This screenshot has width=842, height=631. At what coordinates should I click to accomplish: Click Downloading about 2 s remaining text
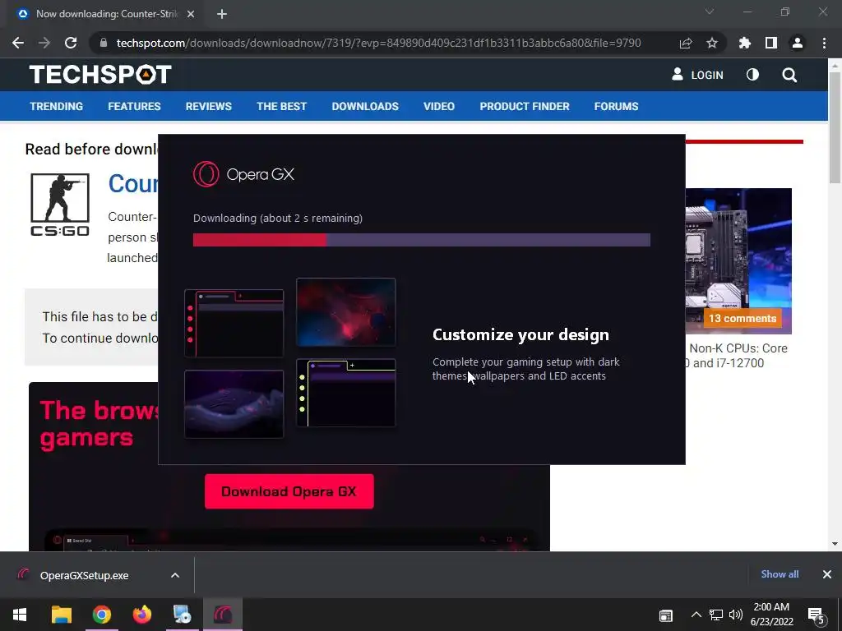[278, 219]
